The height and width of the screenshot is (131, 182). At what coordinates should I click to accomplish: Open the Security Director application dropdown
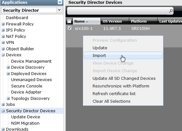tap(59, 10)
